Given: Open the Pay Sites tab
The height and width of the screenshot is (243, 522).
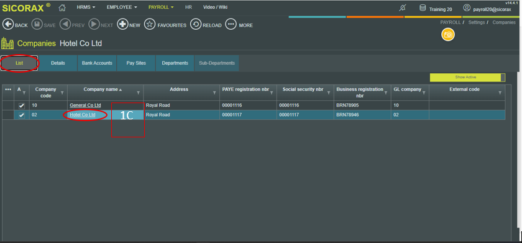Looking at the screenshot, I should coord(136,63).
